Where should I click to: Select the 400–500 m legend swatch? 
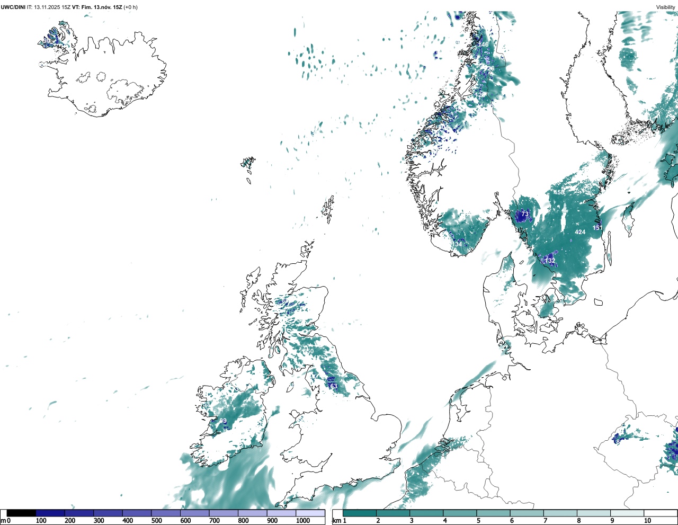point(137,513)
